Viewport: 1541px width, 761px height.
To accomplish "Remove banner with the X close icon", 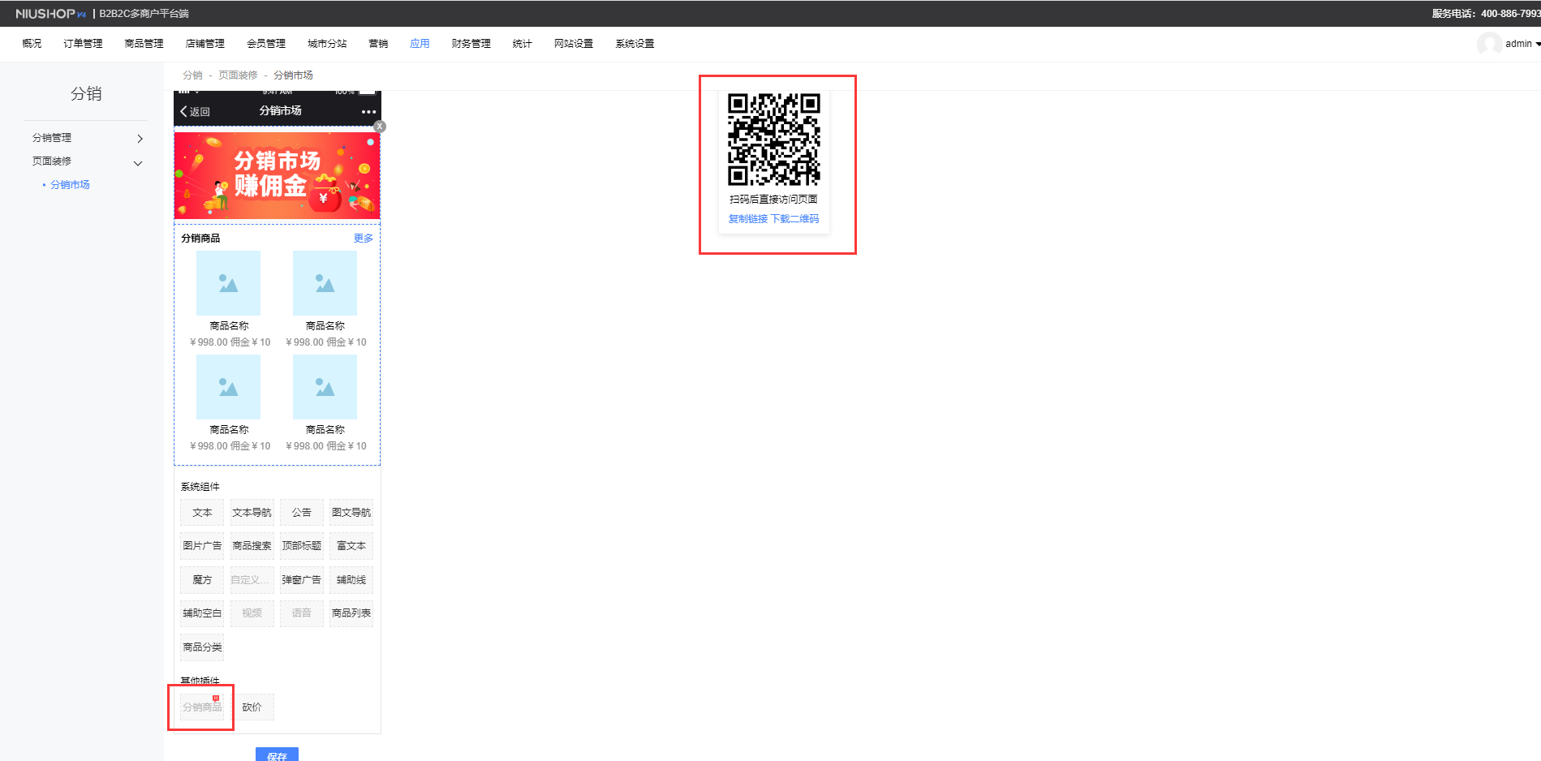I will pos(380,127).
